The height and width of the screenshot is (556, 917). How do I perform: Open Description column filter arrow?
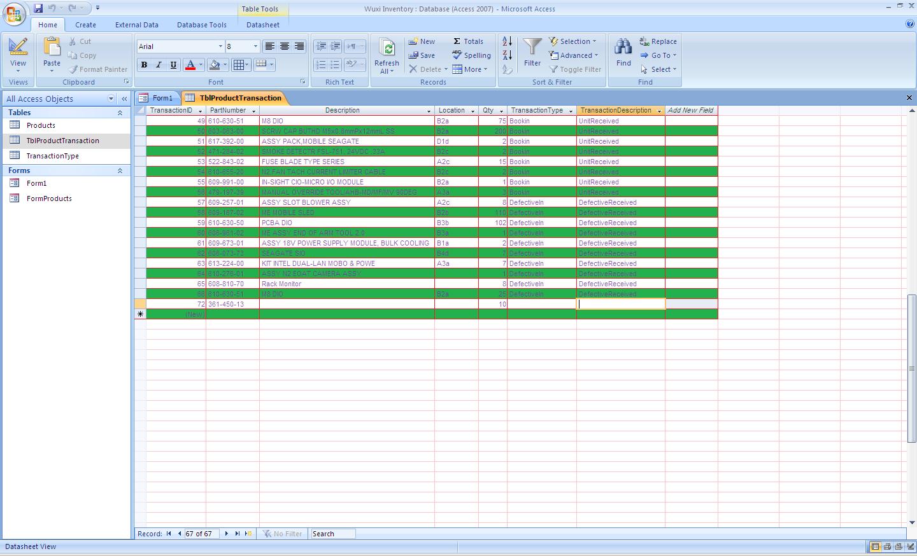click(x=428, y=111)
